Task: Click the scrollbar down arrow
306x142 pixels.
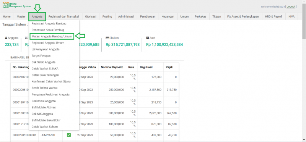Action: [x=304, y=140]
